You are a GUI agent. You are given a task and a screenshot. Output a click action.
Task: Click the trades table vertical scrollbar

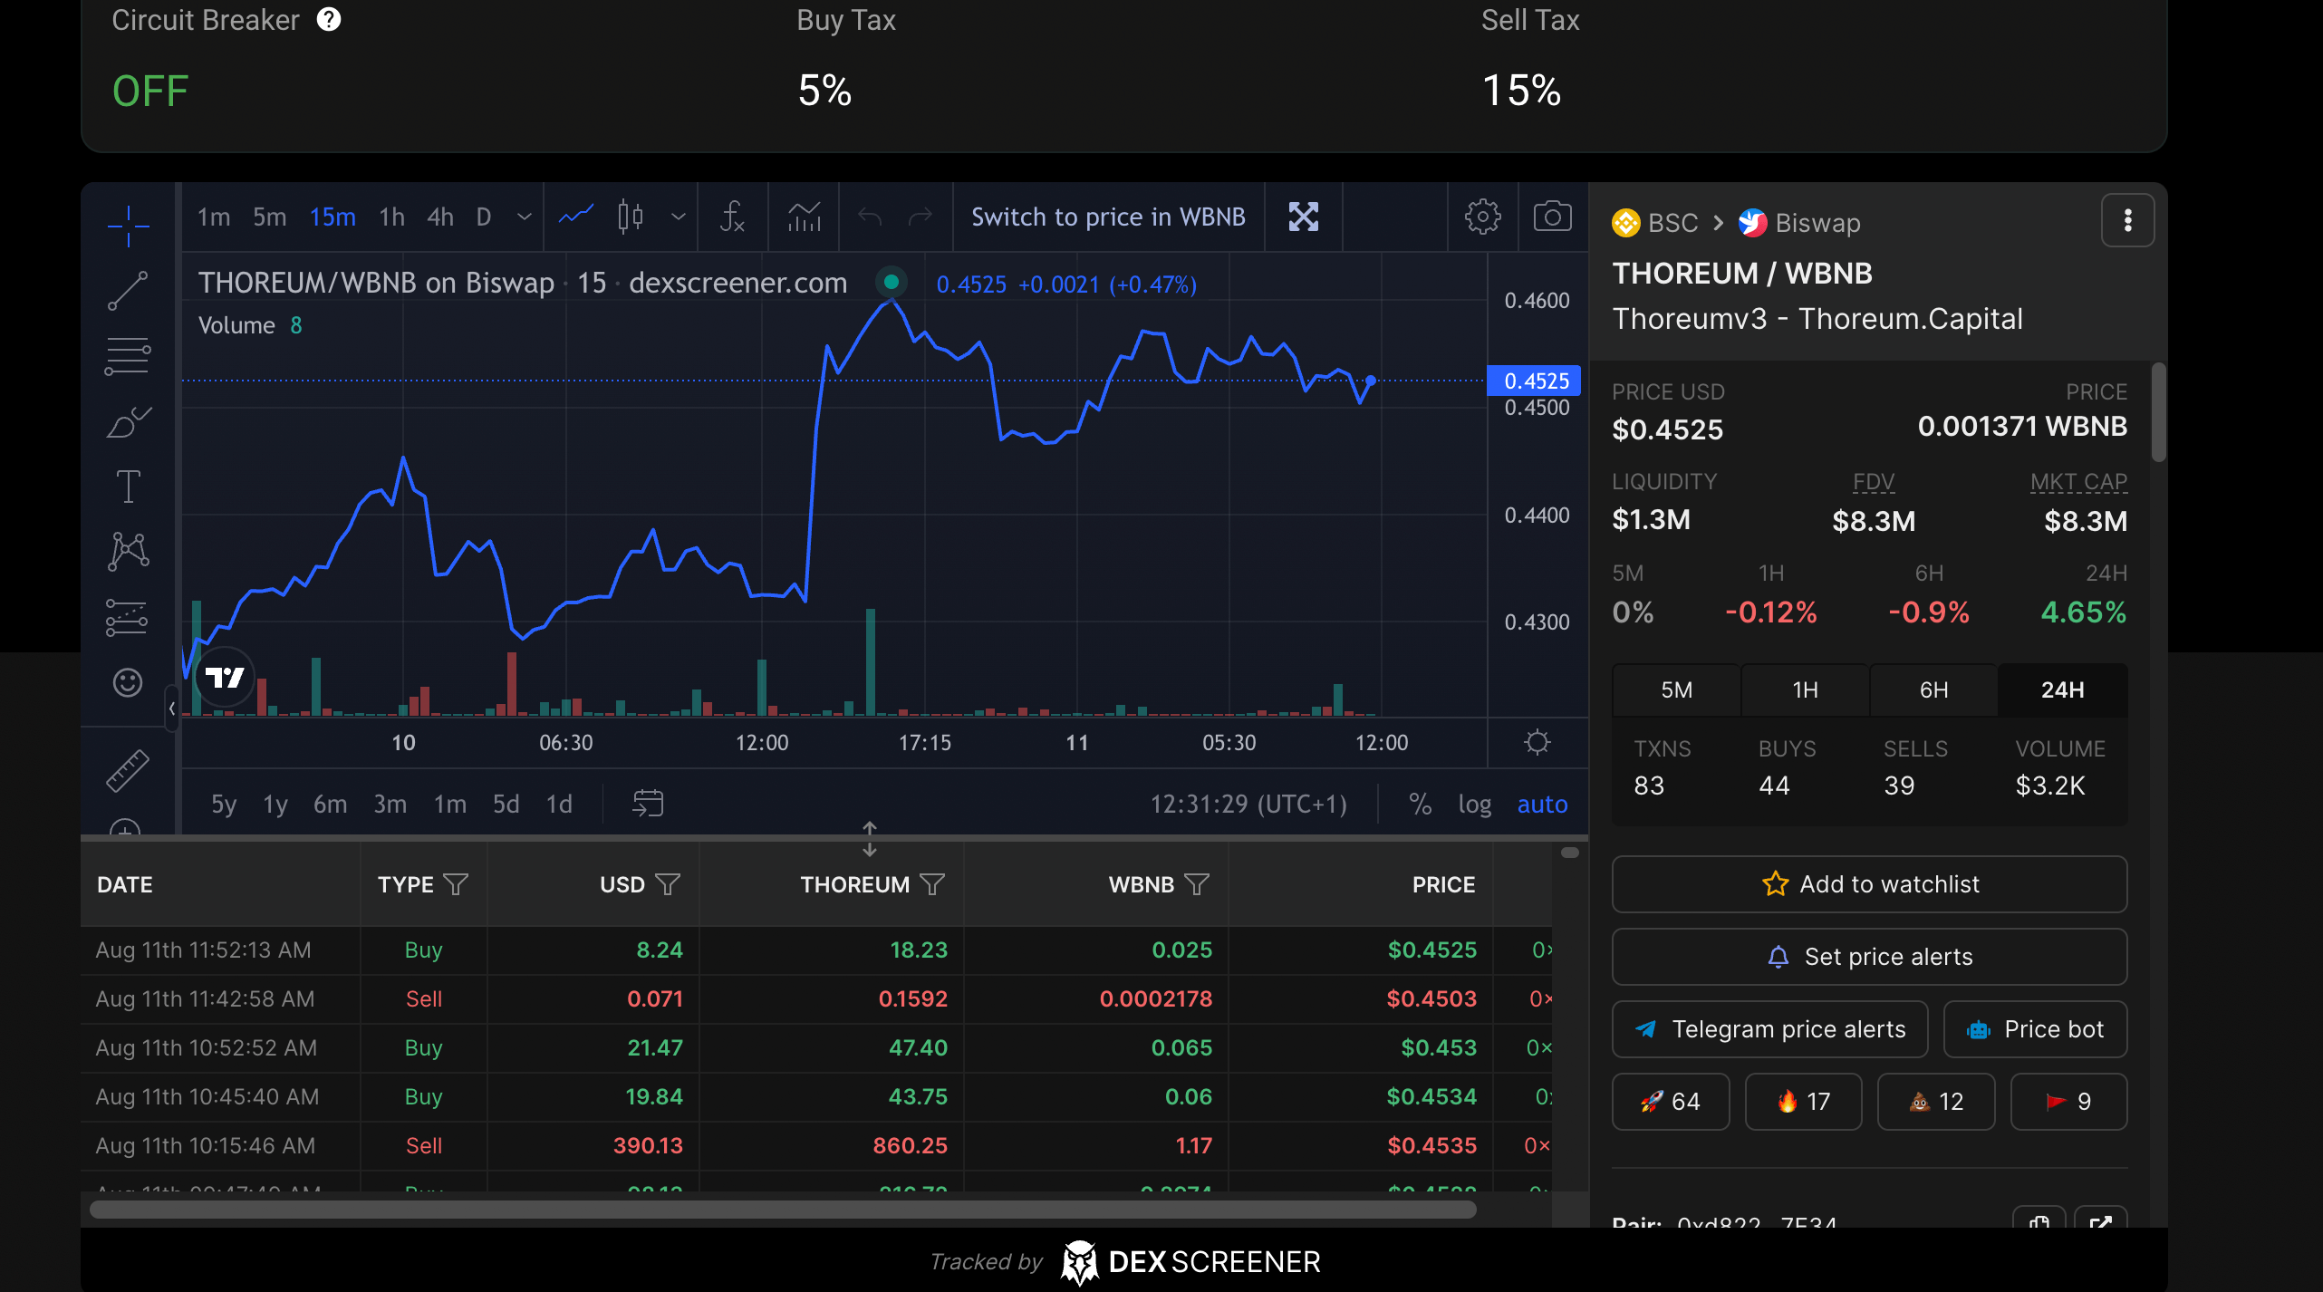1570,853
